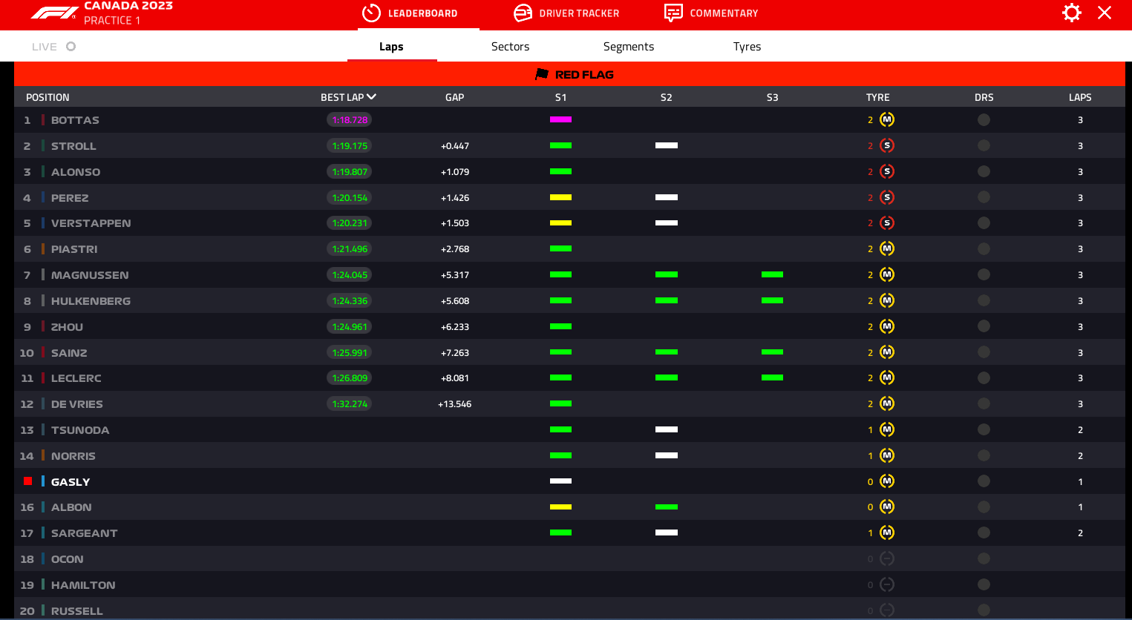Click Hulkenberg medium tyre icon
Viewport: 1132px width, 620px height.
pyautogui.click(x=887, y=300)
